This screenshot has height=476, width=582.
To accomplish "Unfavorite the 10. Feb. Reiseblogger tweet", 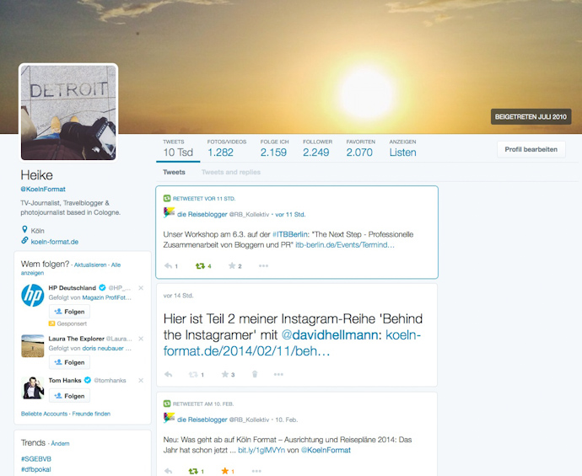I will [225, 471].
